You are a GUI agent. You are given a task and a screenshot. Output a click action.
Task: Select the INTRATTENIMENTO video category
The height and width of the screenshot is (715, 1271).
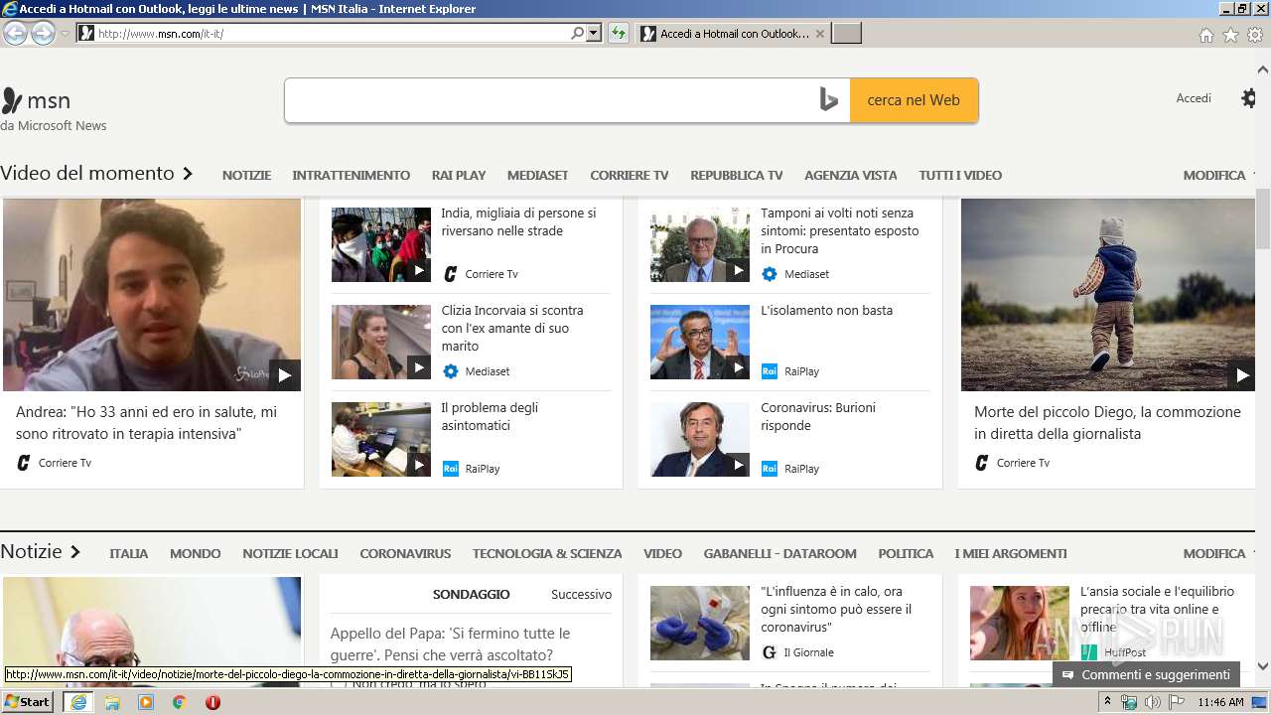pyautogui.click(x=351, y=175)
